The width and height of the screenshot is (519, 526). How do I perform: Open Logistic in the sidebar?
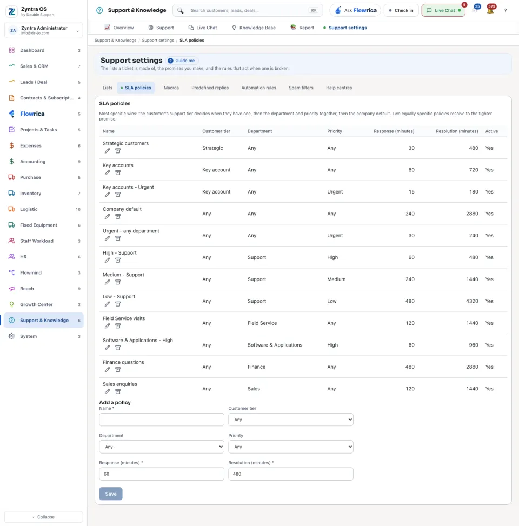click(x=44, y=209)
